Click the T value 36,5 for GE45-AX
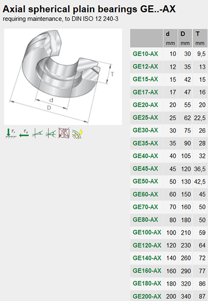 click(x=200, y=169)
